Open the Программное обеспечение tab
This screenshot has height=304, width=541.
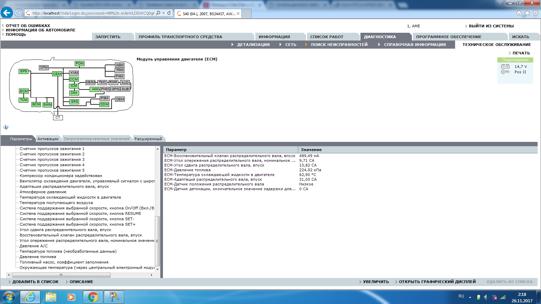click(x=448, y=37)
